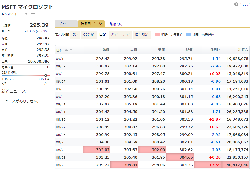The height and width of the screenshot is (169, 252).
Task: Click the day change -1.86 (-0.63%)
Action: coord(37,31)
